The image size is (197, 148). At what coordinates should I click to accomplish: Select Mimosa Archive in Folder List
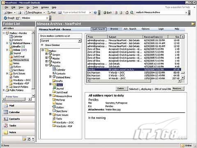[21, 60]
